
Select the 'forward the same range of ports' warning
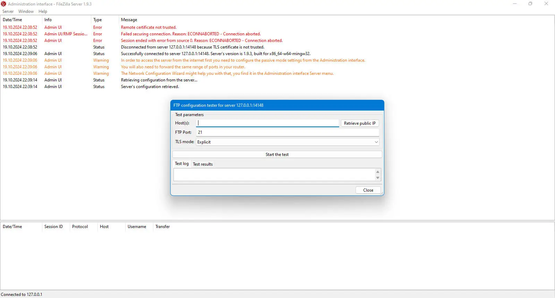183,67
